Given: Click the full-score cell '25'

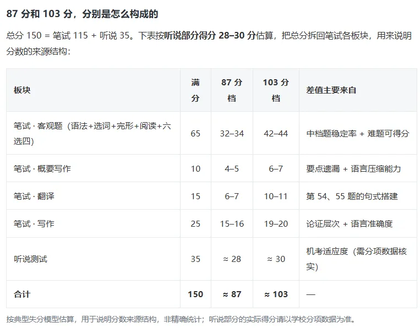Looking at the screenshot, I should coord(195,223).
